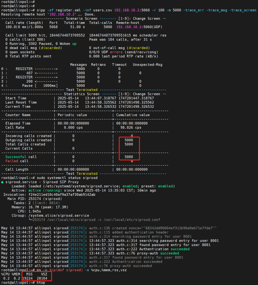Image resolution: width=258 pixels, height=285 pixels.
Task: Select 'users.csv' in the sipp command
Action: (103, 10)
